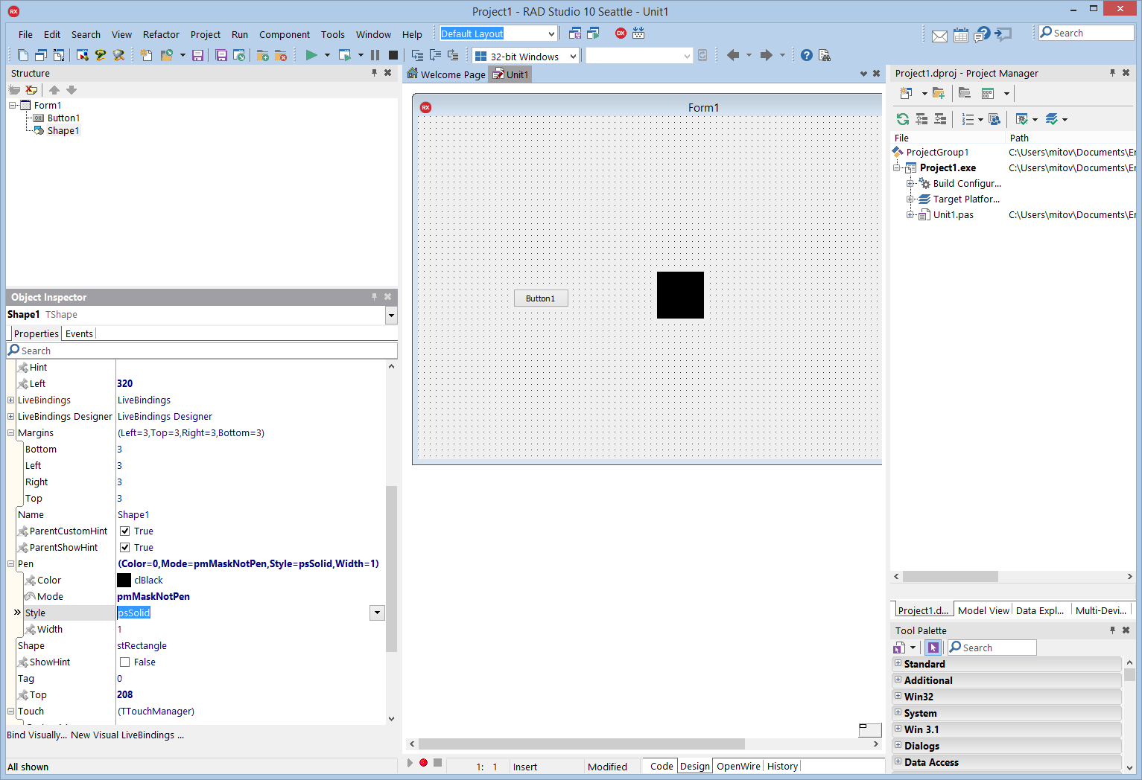Viewport: 1142px width, 780px height.
Task: Select Button1 in the Structure tree
Action: click(63, 118)
